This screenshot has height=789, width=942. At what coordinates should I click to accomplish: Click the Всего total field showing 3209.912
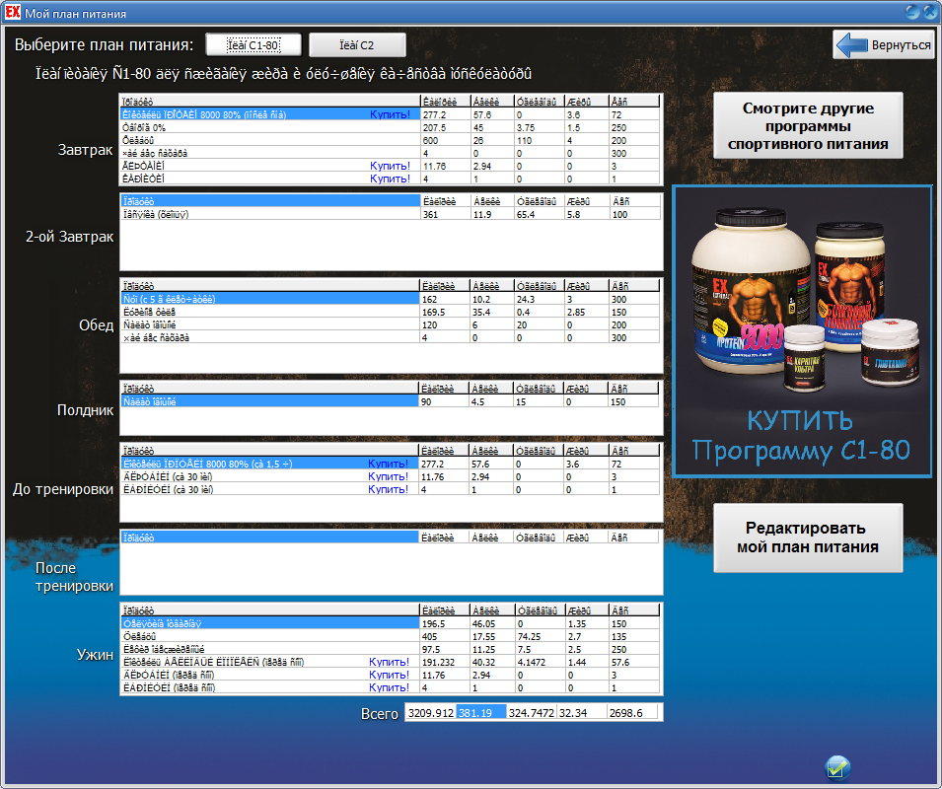tap(430, 712)
